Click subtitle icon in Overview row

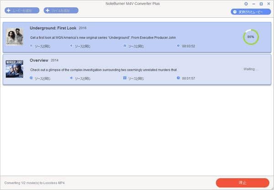[x=125, y=78]
